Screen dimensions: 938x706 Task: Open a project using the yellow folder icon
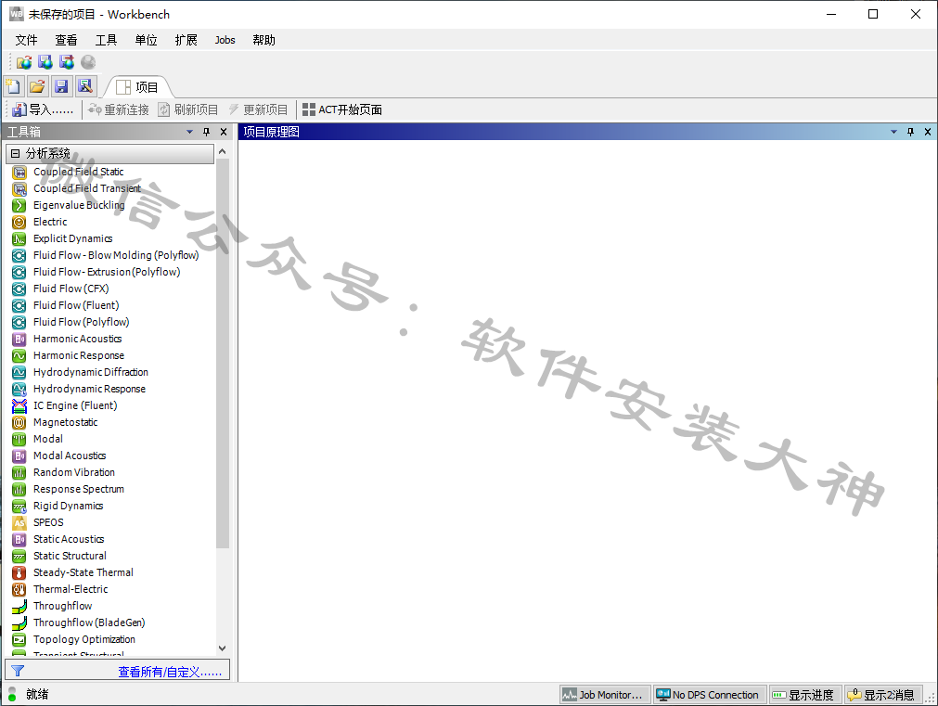point(37,86)
